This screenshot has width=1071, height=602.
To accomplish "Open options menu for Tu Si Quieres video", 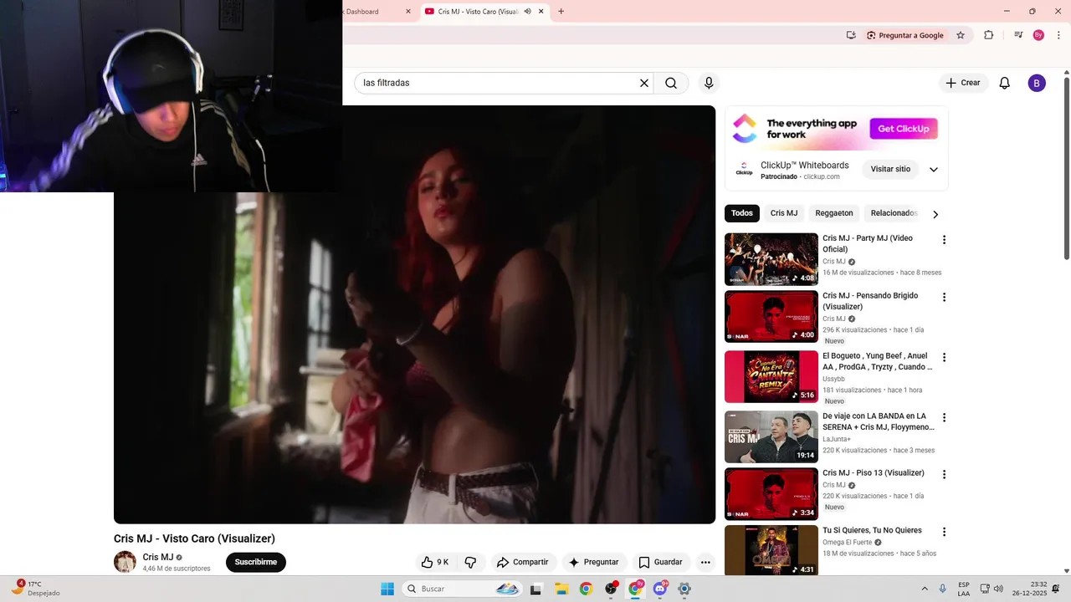I will coord(944,532).
